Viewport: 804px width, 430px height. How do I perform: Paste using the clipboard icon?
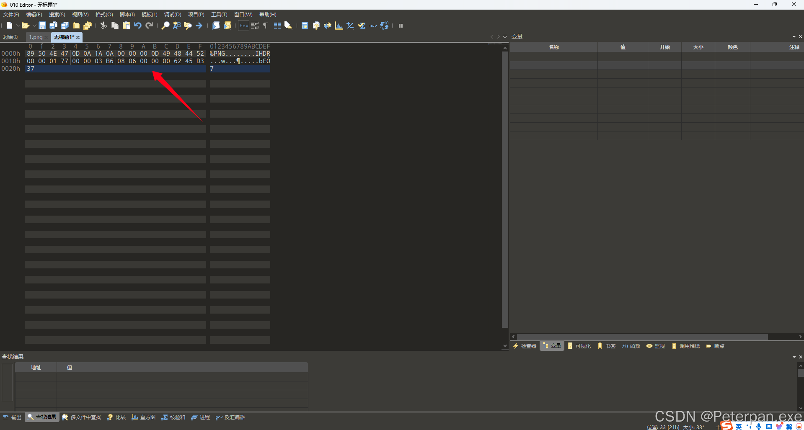pyautogui.click(x=126, y=26)
